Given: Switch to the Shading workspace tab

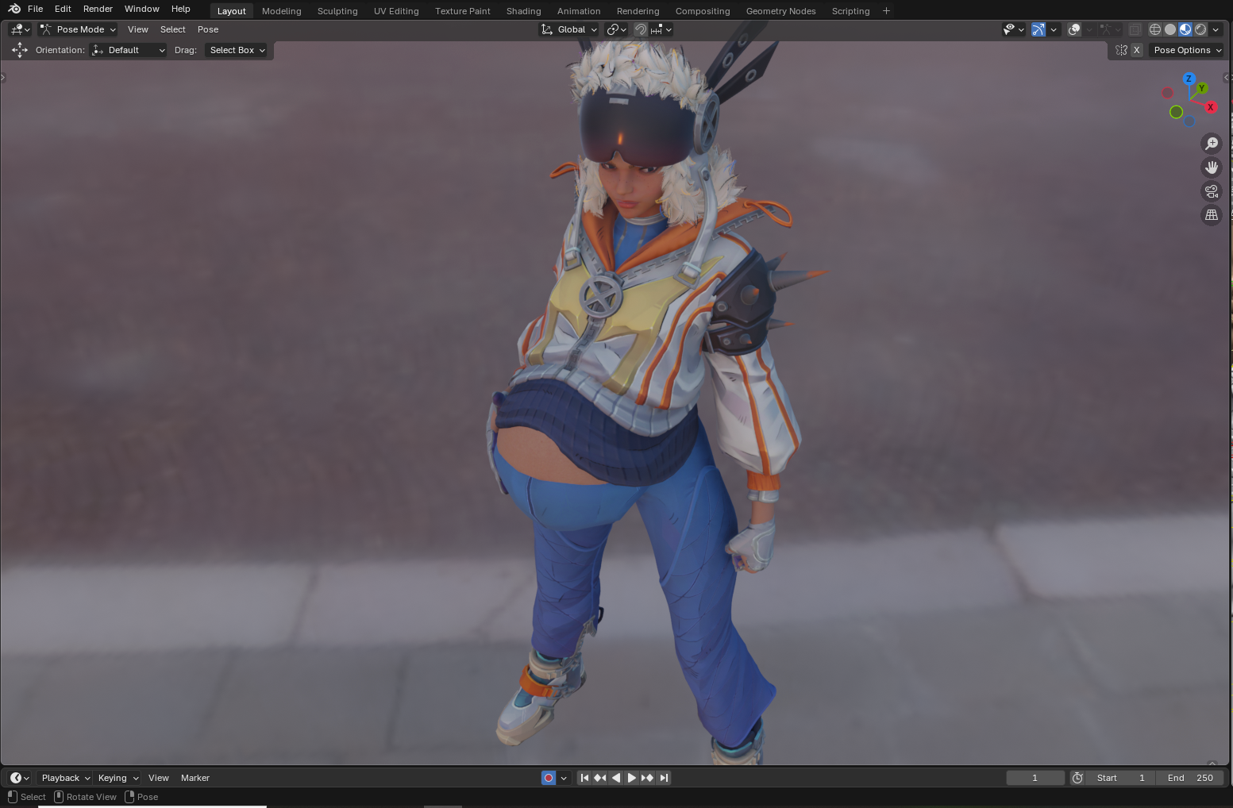Looking at the screenshot, I should point(524,11).
